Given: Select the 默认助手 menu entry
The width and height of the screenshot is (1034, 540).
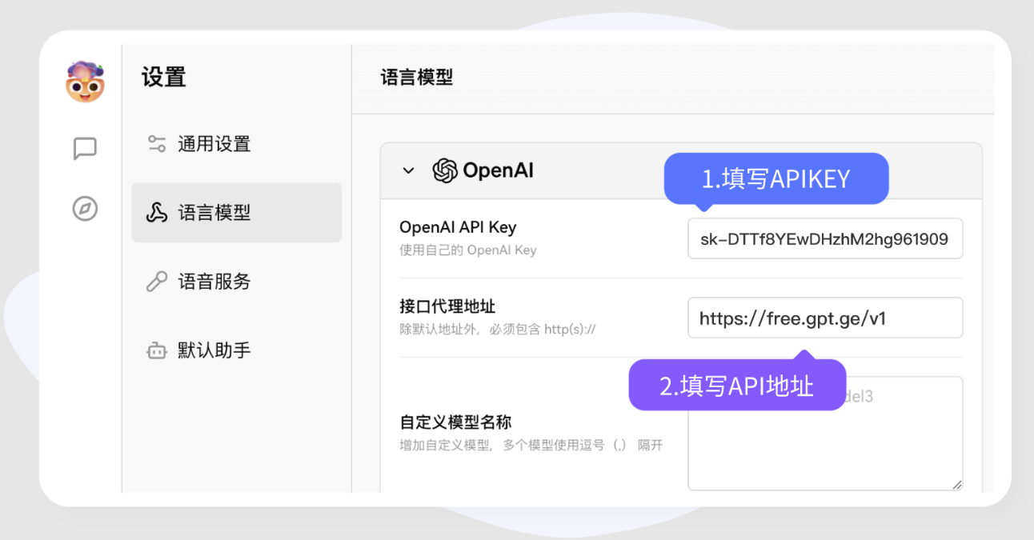Looking at the screenshot, I should [x=213, y=350].
